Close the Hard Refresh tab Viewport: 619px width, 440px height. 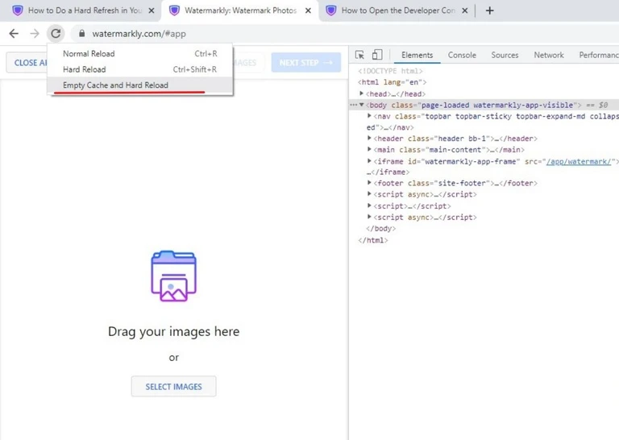point(152,10)
